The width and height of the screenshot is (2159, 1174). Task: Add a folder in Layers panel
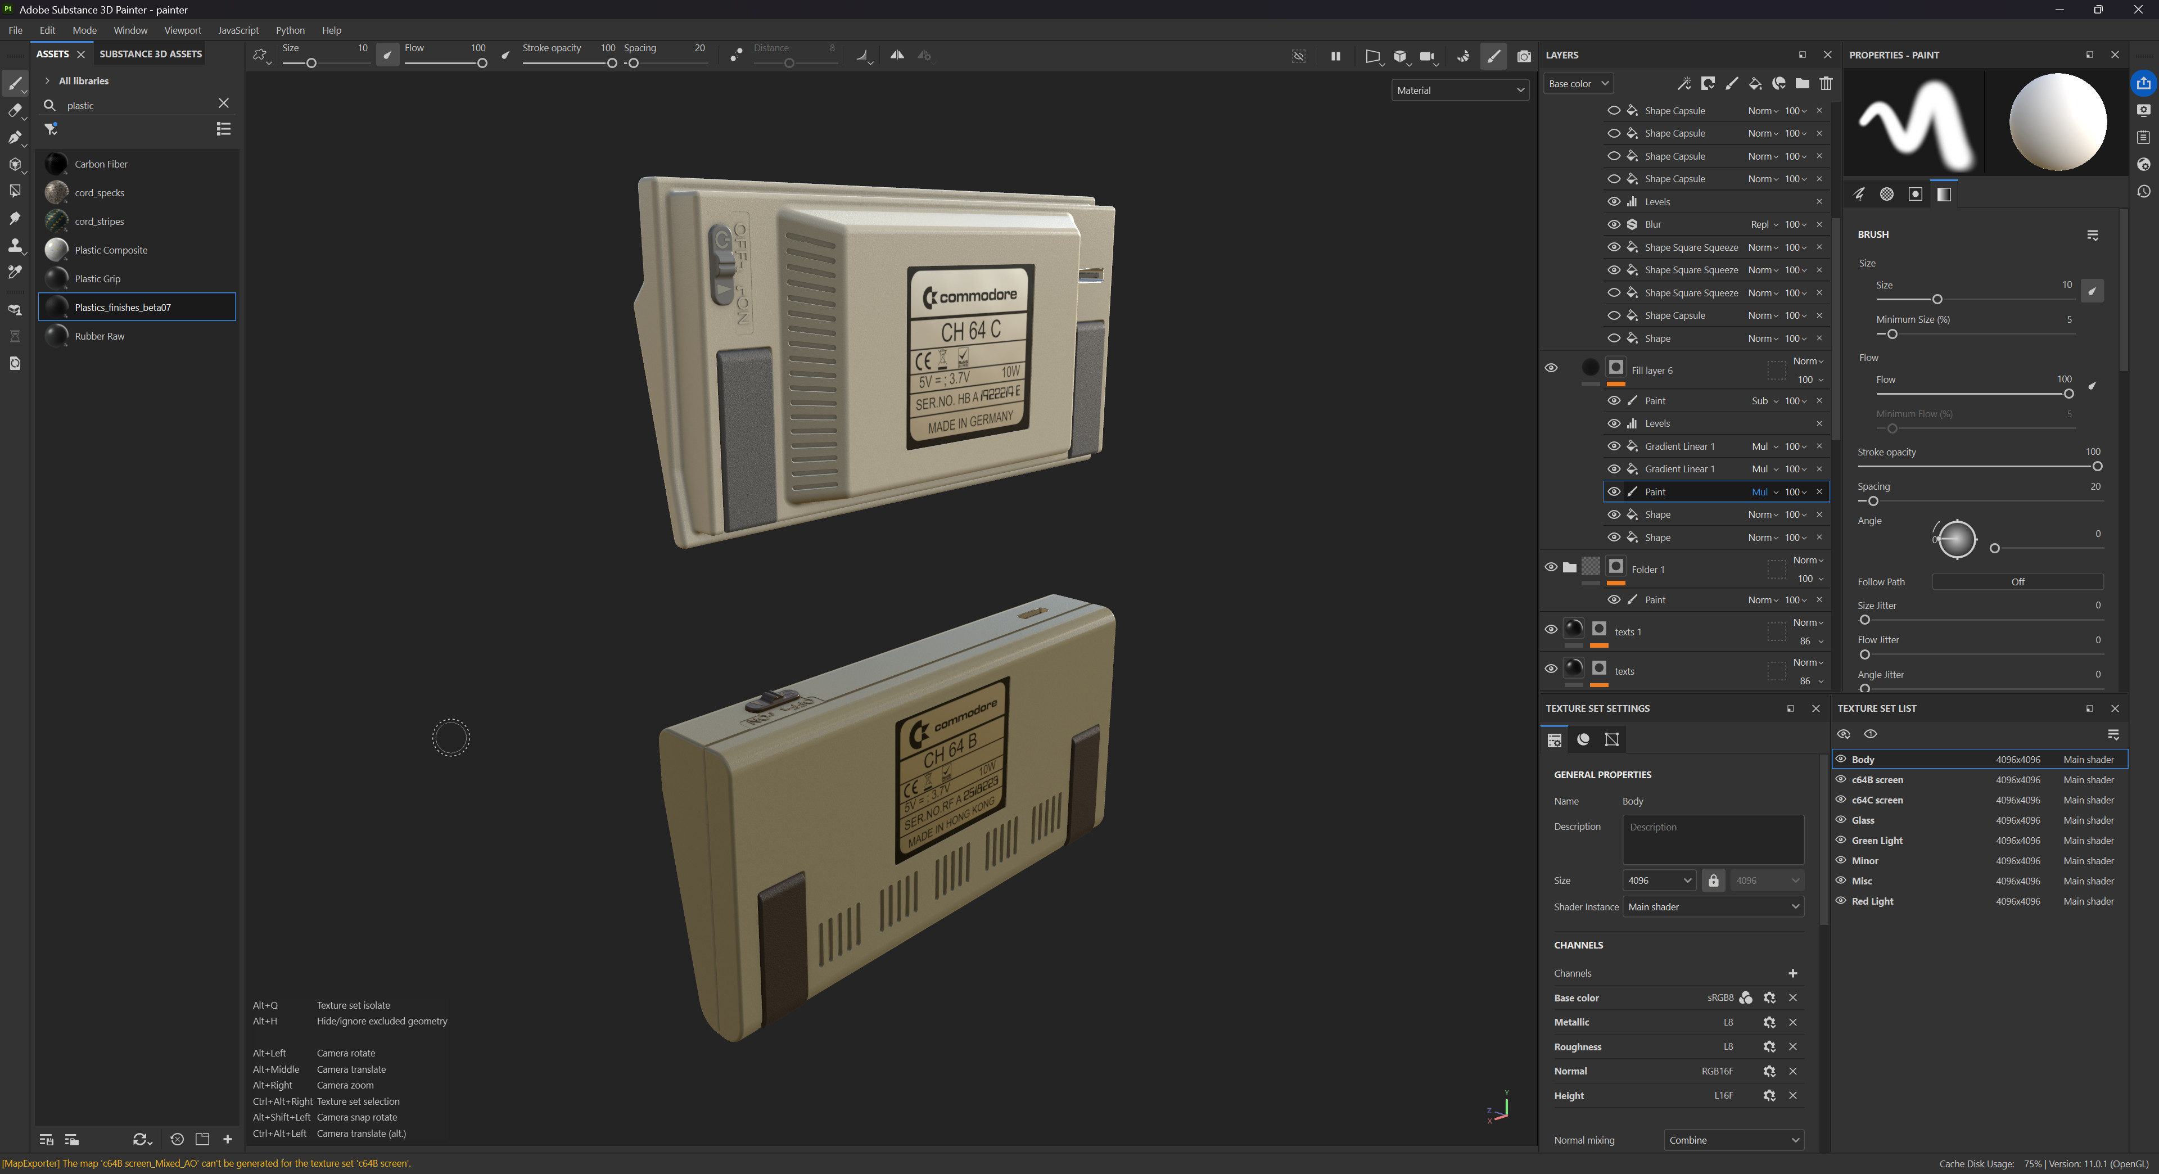click(x=1802, y=83)
